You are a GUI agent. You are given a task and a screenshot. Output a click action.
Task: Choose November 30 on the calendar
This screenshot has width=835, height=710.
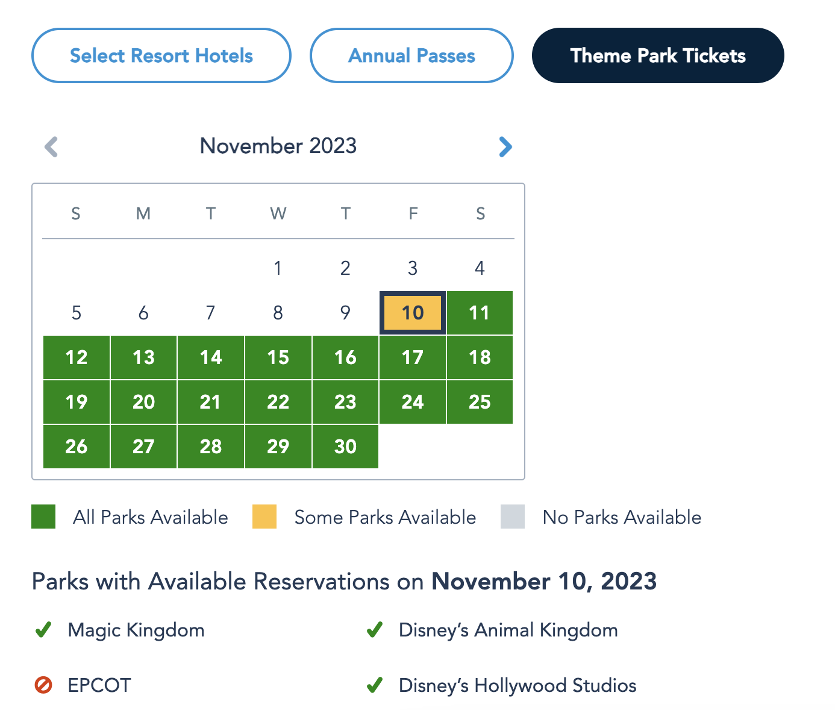coord(345,447)
